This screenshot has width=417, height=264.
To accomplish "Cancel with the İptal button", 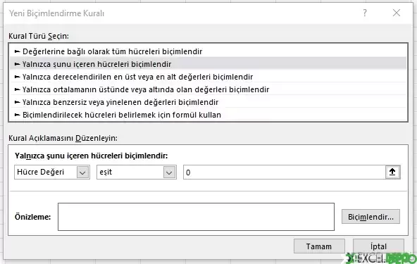I will (x=378, y=246).
